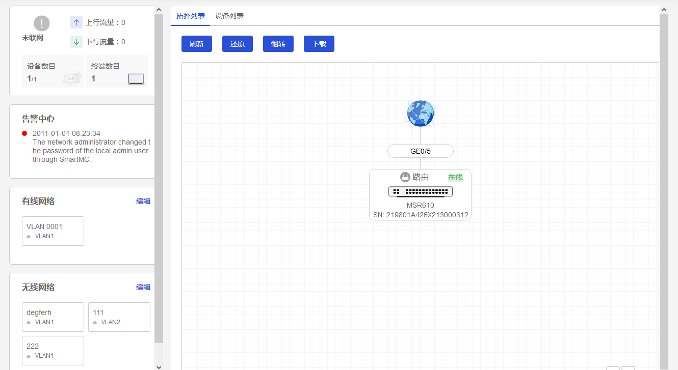
Task: Click the switch port panel image of MSR610
Action: click(x=420, y=192)
